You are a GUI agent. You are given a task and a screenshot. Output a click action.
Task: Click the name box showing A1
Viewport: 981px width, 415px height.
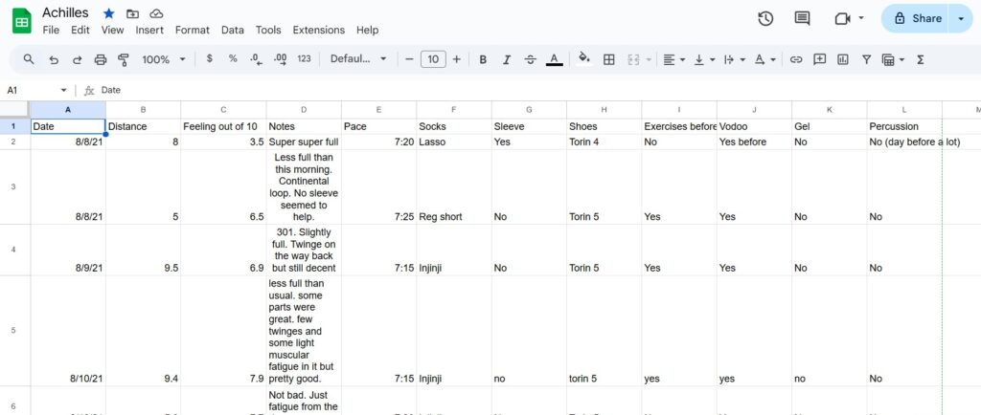(x=30, y=91)
